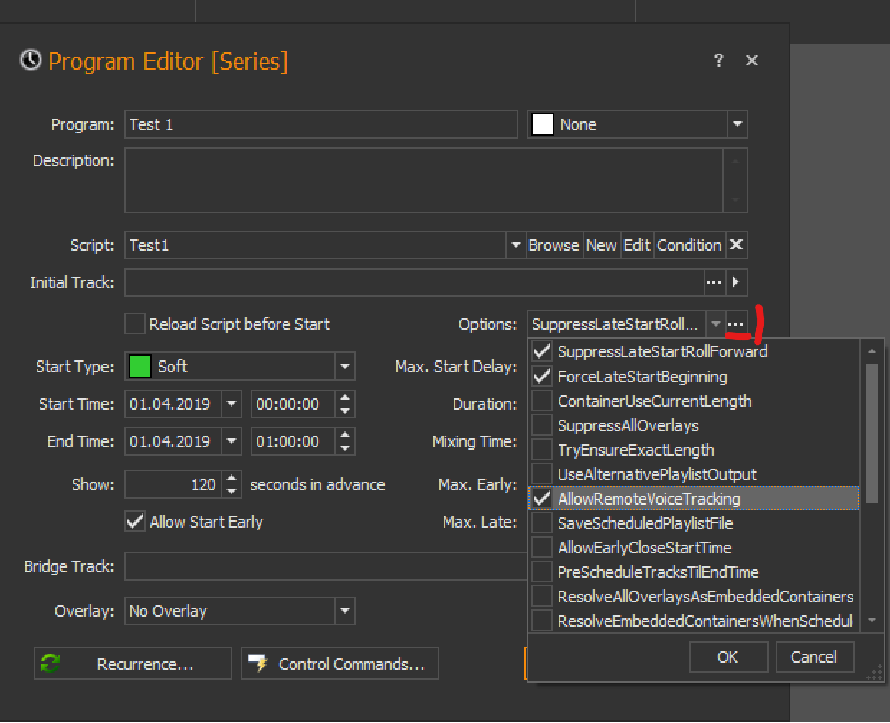Click the Initial Track play arrow icon
Viewport: 890px width, 723px height.
coord(735,282)
